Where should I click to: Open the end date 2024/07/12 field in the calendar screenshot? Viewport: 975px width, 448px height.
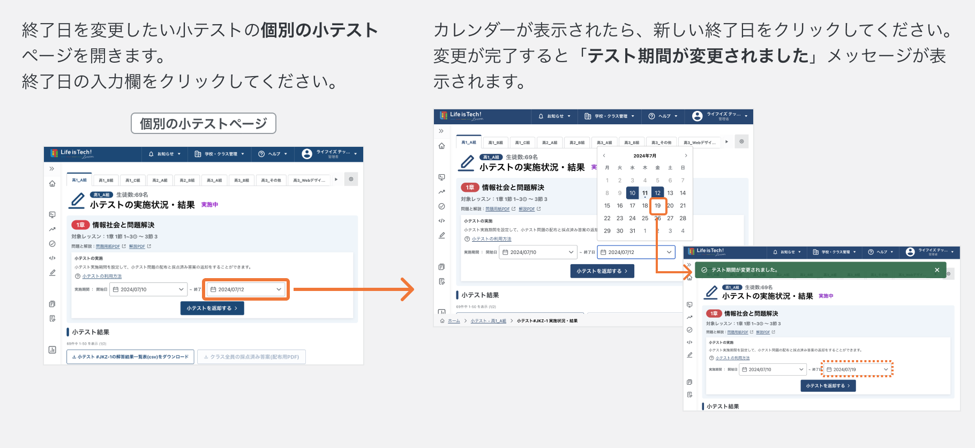pyautogui.click(x=636, y=252)
